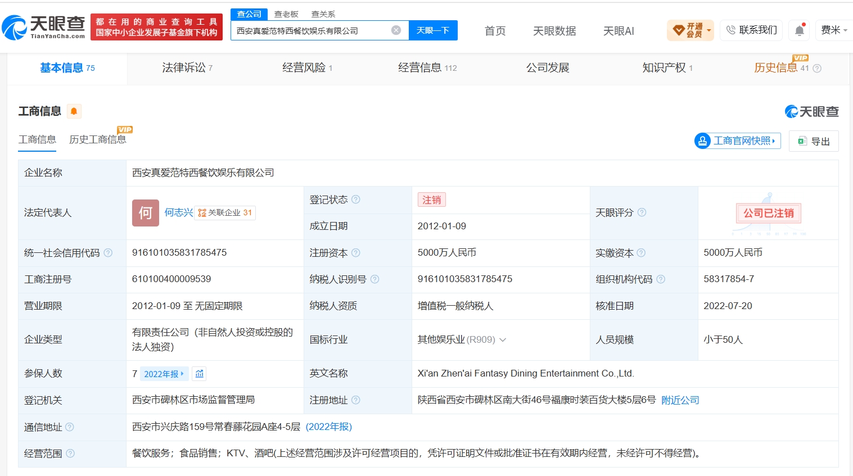
Task: Click the 成立日期 value 2012-01-09
Action: click(x=442, y=226)
